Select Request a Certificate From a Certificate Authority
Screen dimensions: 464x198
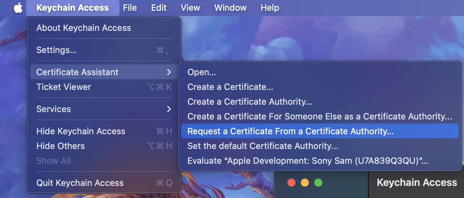[x=320, y=131]
